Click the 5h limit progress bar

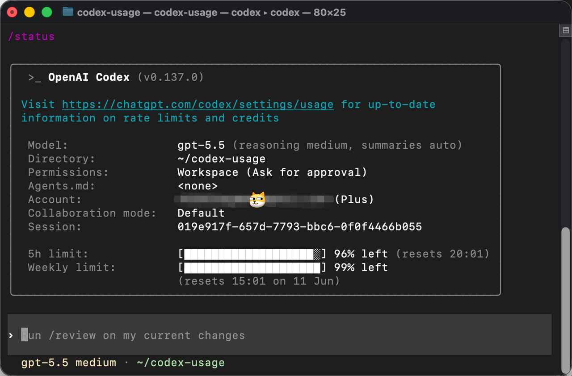pyautogui.click(x=252, y=254)
